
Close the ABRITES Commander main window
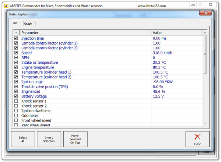(x=210, y=5)
